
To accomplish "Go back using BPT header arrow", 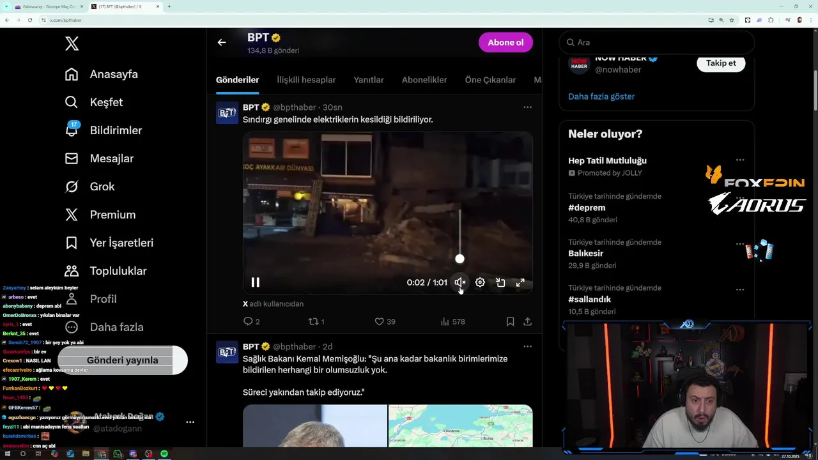I will 222,42.
